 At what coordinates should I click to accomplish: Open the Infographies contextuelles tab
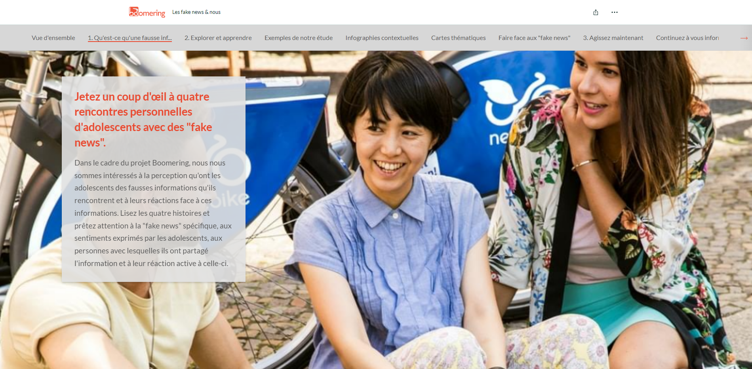point(382,38)
